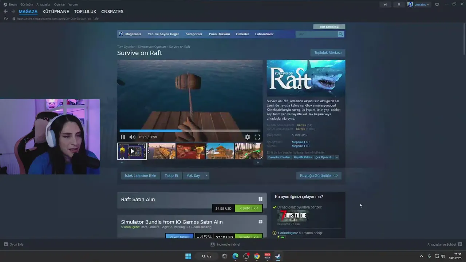Open Laboratuvar in store nav

pyautogui.click(x=264, y=34)
